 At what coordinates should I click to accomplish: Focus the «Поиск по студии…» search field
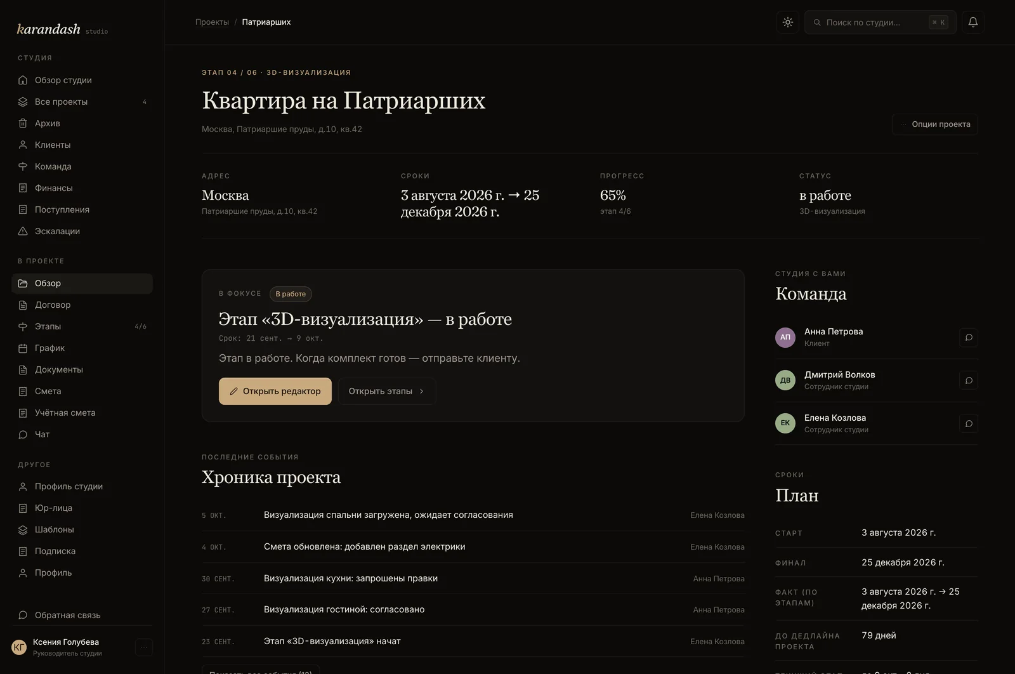coord(881,22)
